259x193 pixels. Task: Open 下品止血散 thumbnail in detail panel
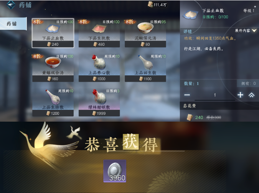(x=190, y=15)
